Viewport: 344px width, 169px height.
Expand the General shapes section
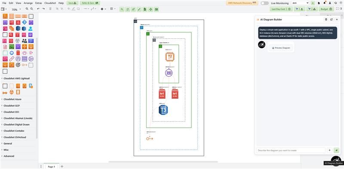pyautogui.click(x=8, y=144)
